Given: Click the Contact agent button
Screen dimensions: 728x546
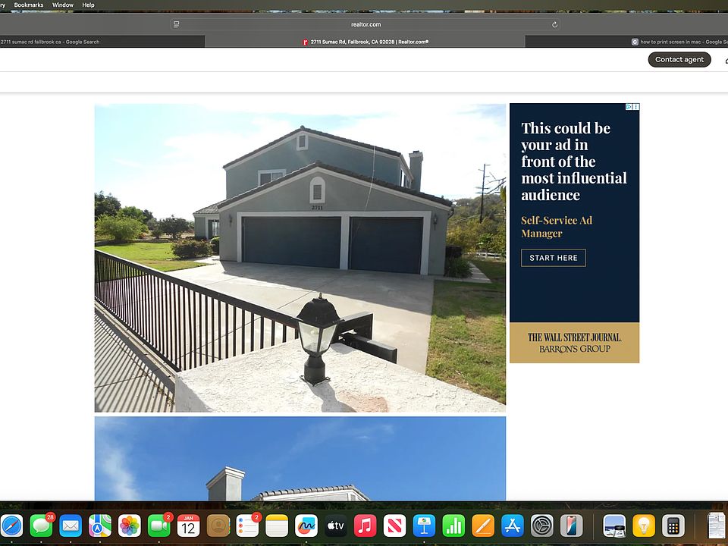Looking at the screenshot, I should 679,59.
